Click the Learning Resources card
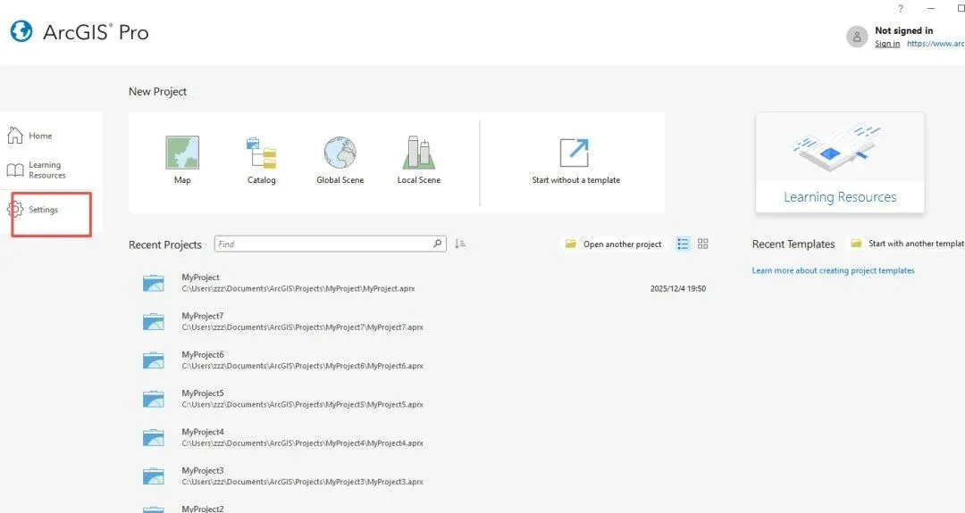The height and width of the screenshot is (513, 965). [x=839, y=162]
